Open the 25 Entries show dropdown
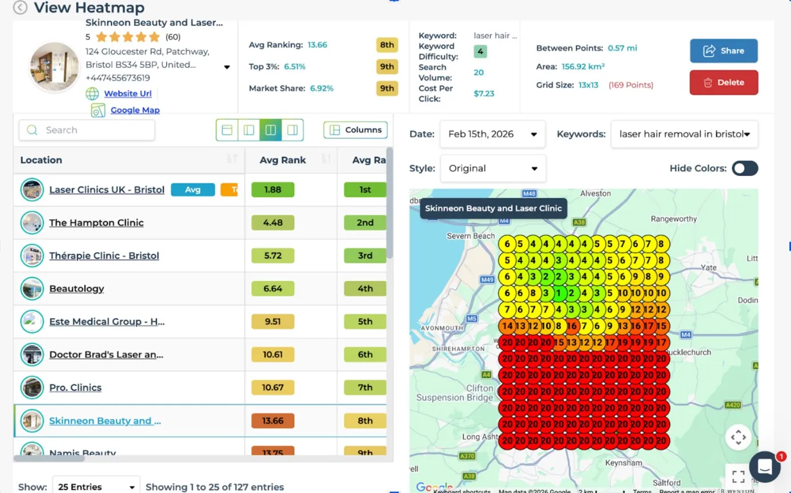Screen dimensions: 791x493 tap(96, 487)
